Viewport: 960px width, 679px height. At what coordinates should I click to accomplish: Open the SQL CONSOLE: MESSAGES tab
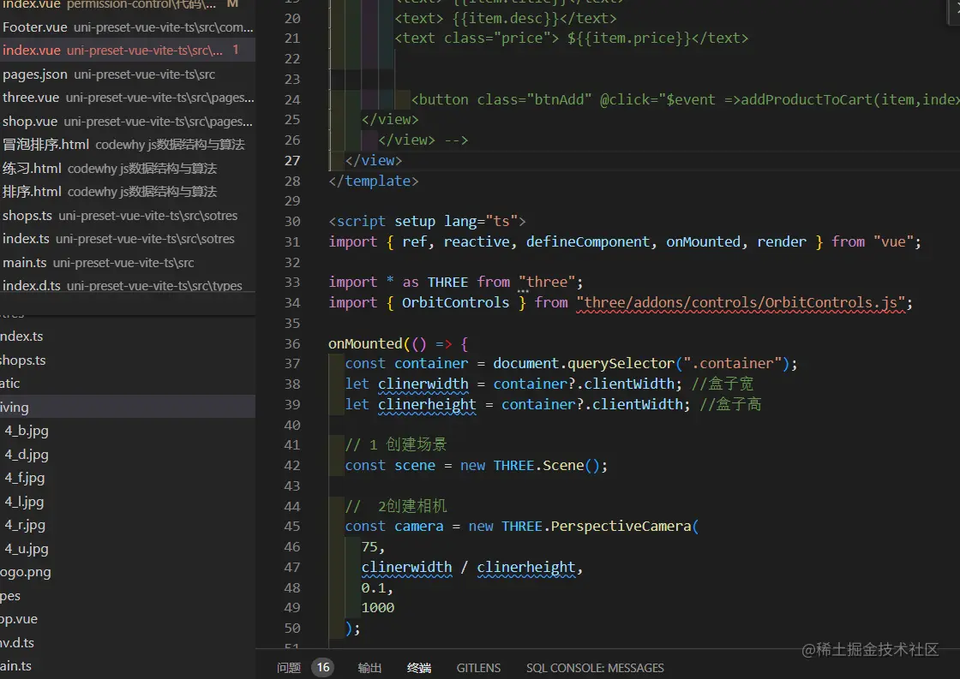pos(595,668)
